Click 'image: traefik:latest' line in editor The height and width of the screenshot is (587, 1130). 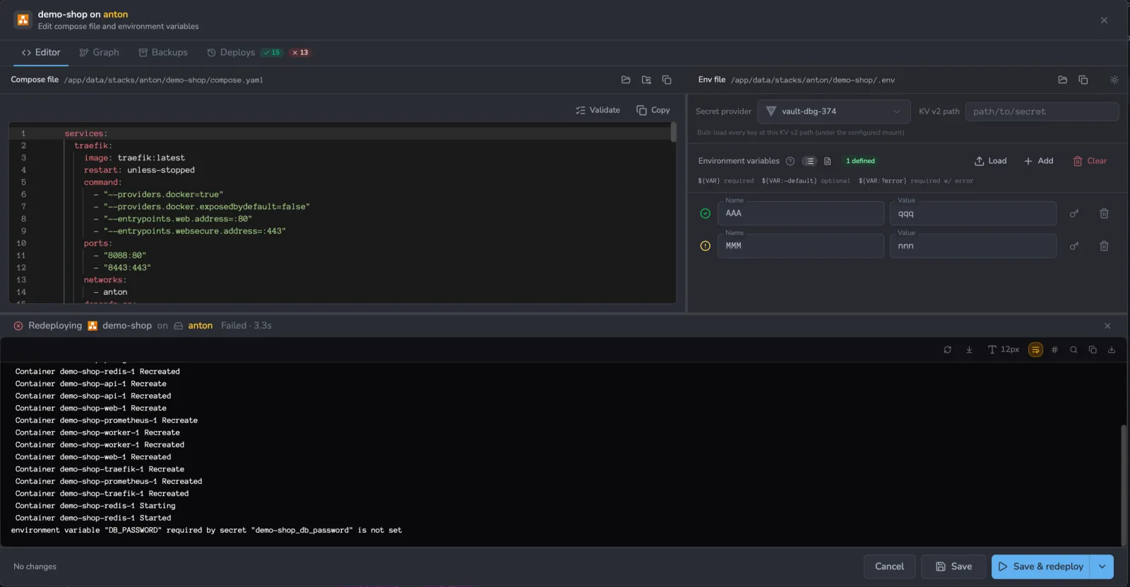(x=134, y=158)
